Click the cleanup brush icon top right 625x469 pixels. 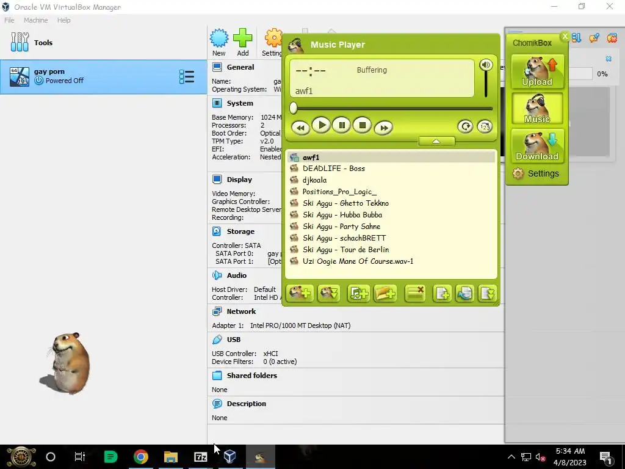tap(594, 37)
